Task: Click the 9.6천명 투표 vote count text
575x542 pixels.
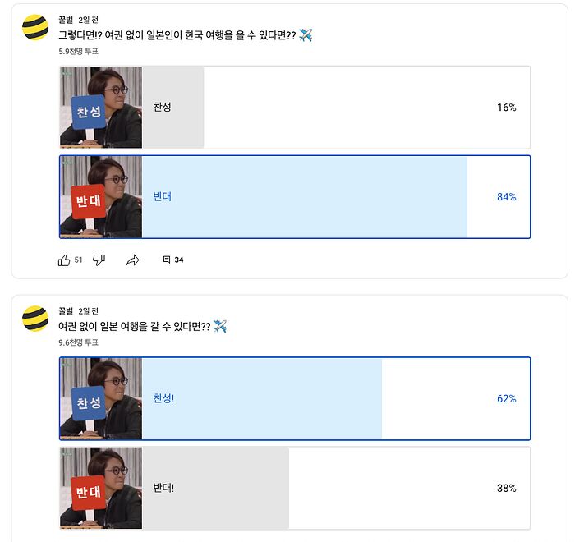Action: click(78, 342)
